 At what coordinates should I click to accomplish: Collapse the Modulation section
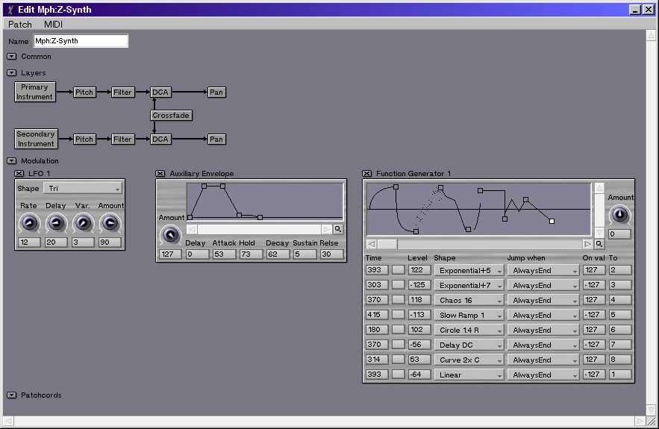tap(12, 161)
